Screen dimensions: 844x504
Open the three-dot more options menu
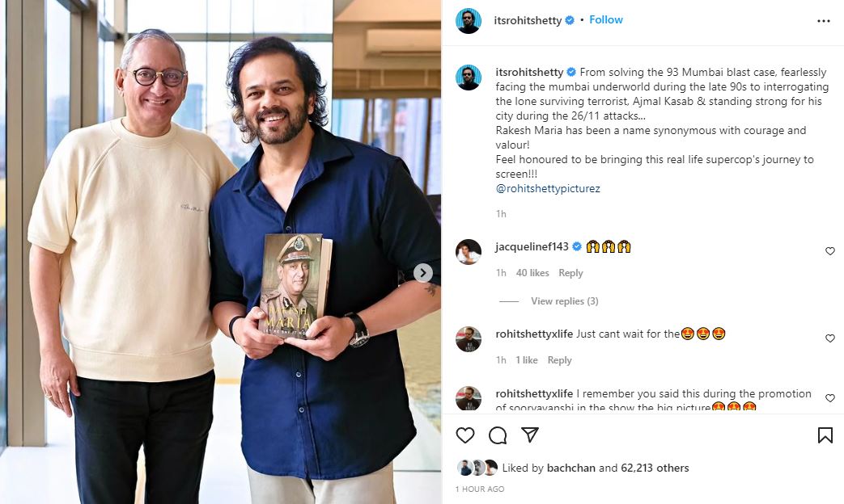(x=824, y=21)
